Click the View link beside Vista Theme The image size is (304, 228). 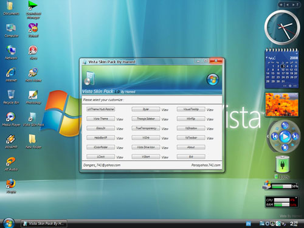[120, 119]
